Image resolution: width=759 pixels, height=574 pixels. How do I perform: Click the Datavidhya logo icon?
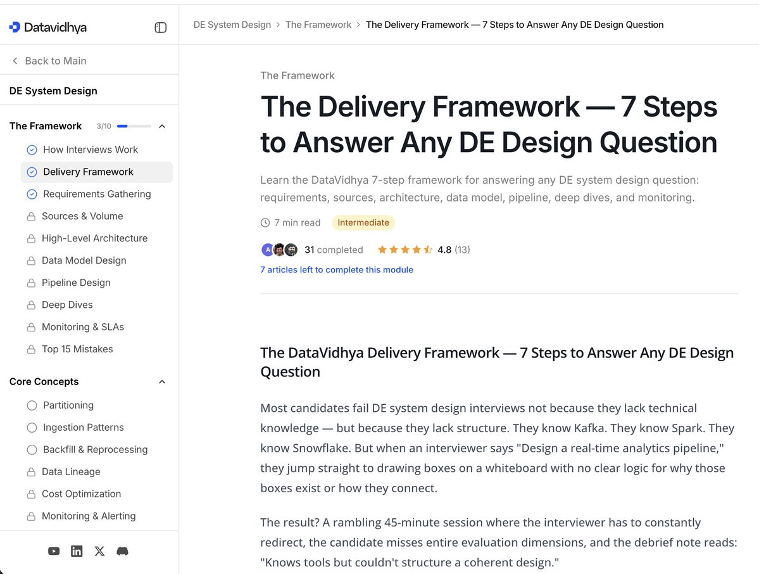15,27
